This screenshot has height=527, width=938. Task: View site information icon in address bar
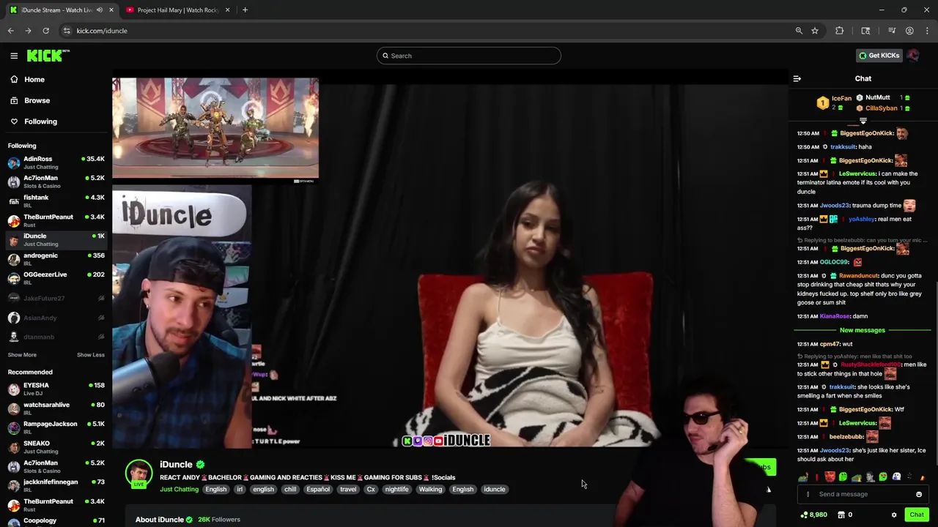coord(67,31)
